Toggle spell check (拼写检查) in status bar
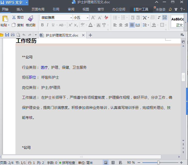 (67, 163)
